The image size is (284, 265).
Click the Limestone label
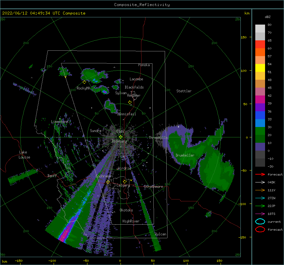pos(60,122)
